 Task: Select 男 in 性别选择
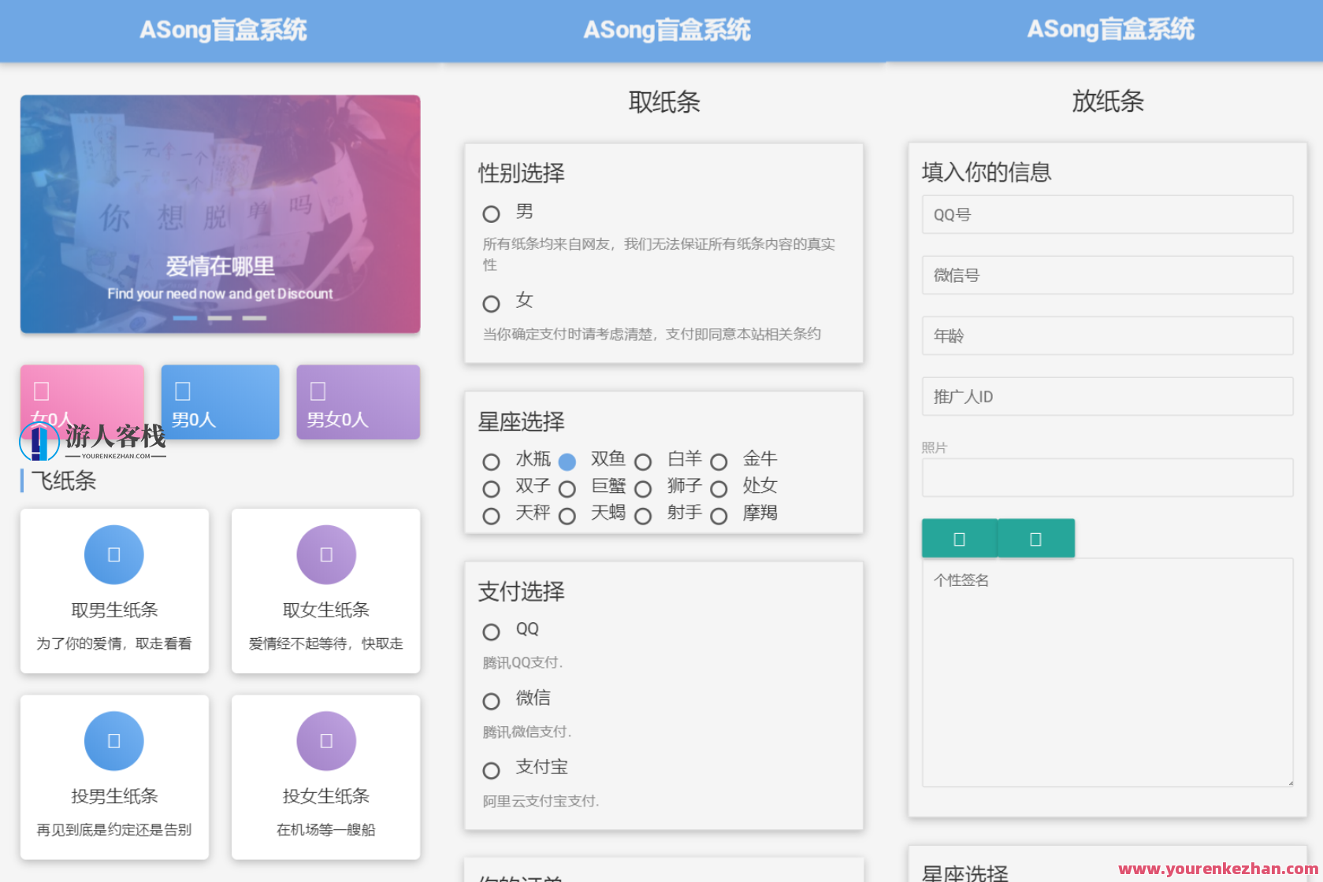(490, 213)
